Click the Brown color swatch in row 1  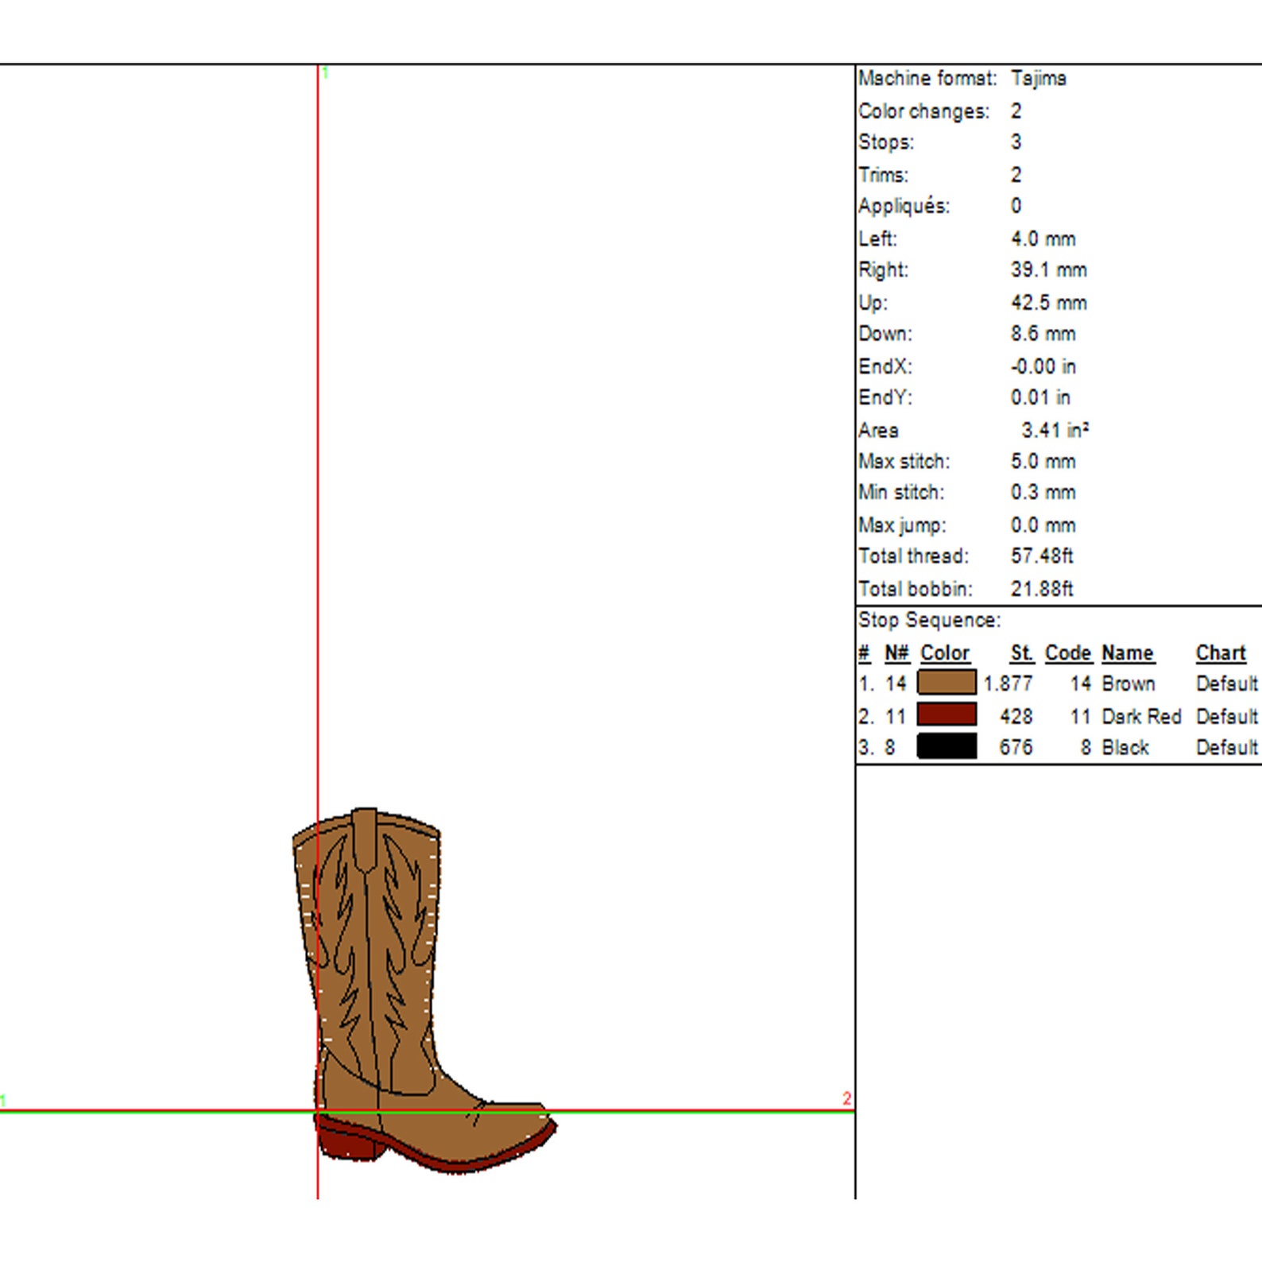(946, 683)
